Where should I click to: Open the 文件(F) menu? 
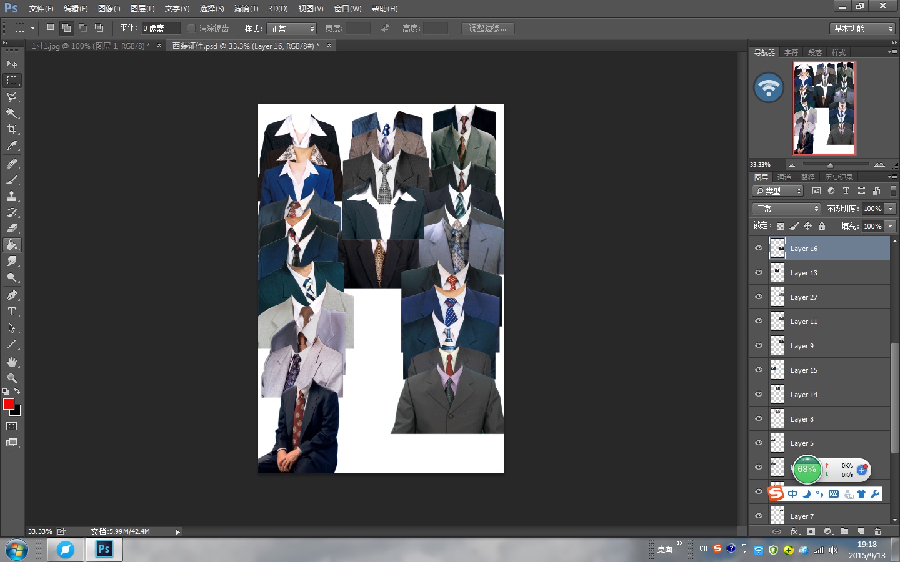tap(41, 9)
